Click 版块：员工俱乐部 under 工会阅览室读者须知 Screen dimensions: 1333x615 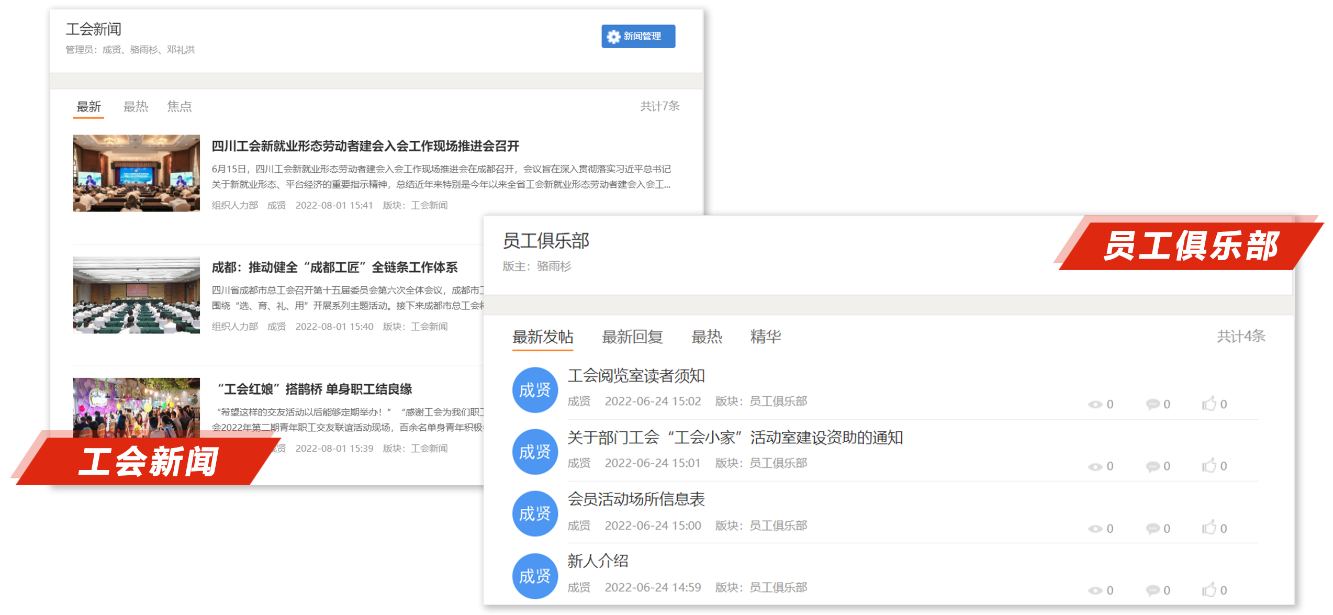pos(761,401)
